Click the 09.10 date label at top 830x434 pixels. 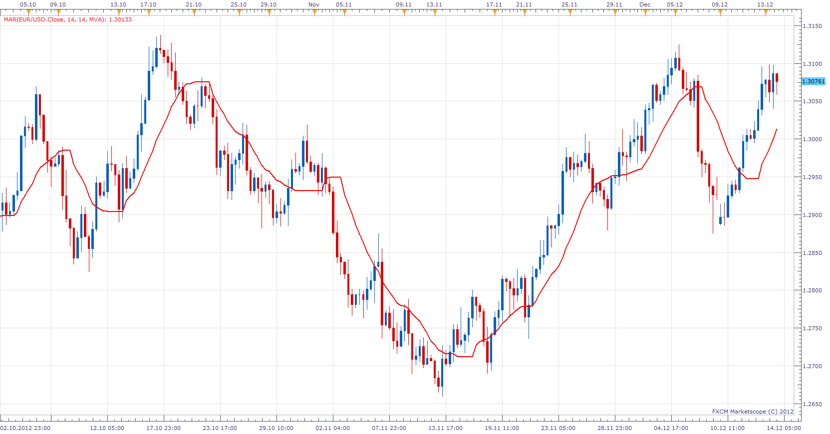[x=58, y=4]
